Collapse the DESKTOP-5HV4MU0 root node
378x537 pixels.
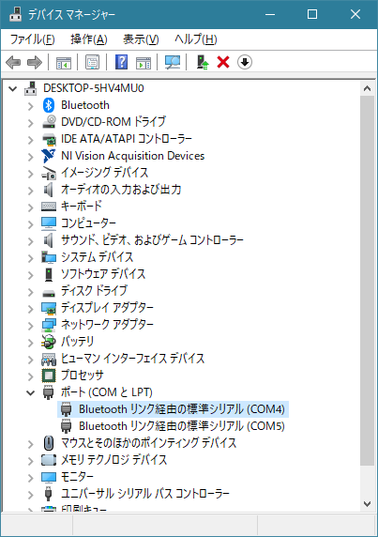pos(12,88)
